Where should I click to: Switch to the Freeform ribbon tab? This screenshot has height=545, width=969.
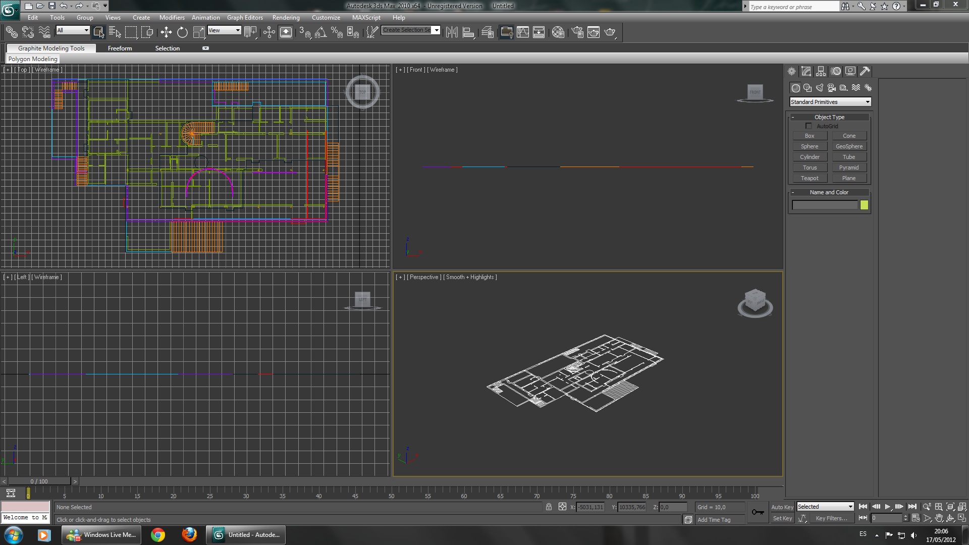[120, 48]
